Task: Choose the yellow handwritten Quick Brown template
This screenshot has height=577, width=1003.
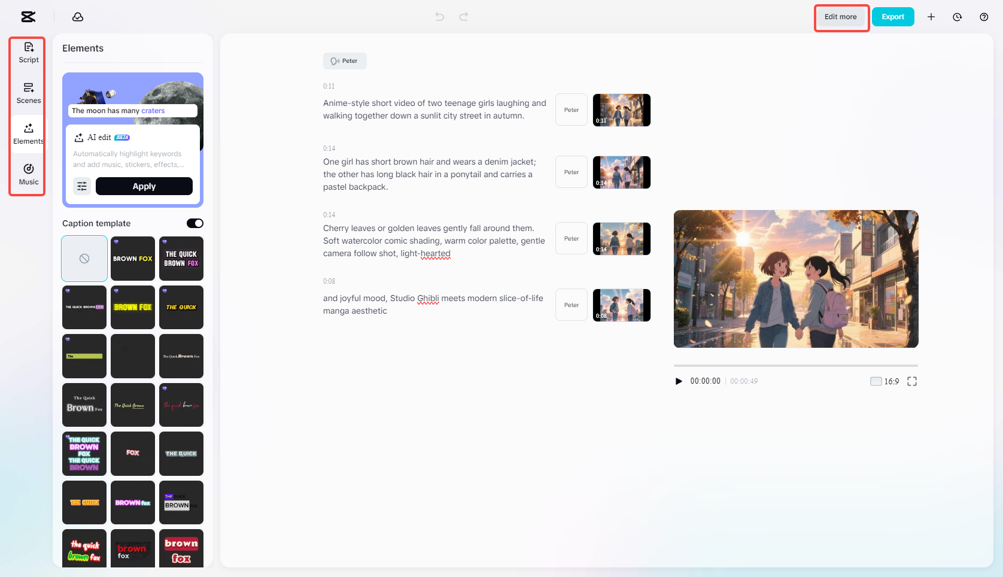Action: pos(133,405)
